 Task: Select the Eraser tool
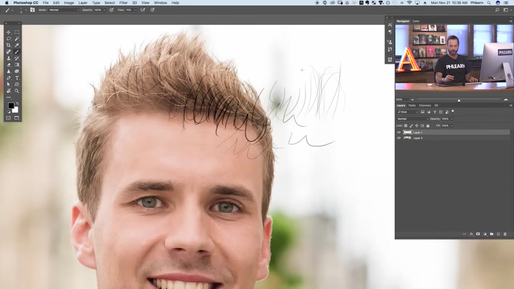pyautogui.click(x=9, y=65)
